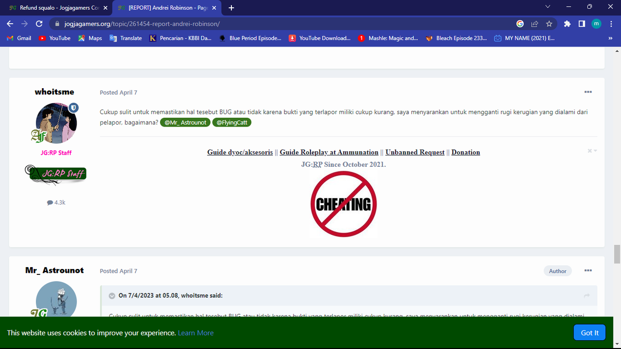Reload the current page
Screen dimensions: 621x349
(39, 24)
